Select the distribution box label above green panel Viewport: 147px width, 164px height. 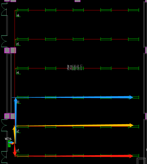(8, 139)
